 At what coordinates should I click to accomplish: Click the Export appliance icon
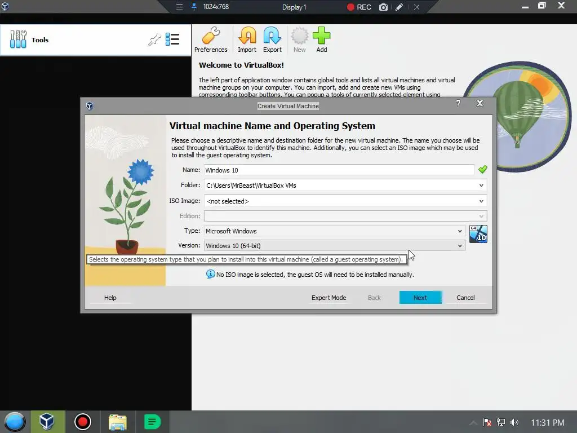tap(272, 40)
